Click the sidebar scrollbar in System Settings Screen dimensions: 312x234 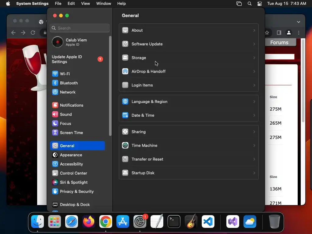point(110,86)
